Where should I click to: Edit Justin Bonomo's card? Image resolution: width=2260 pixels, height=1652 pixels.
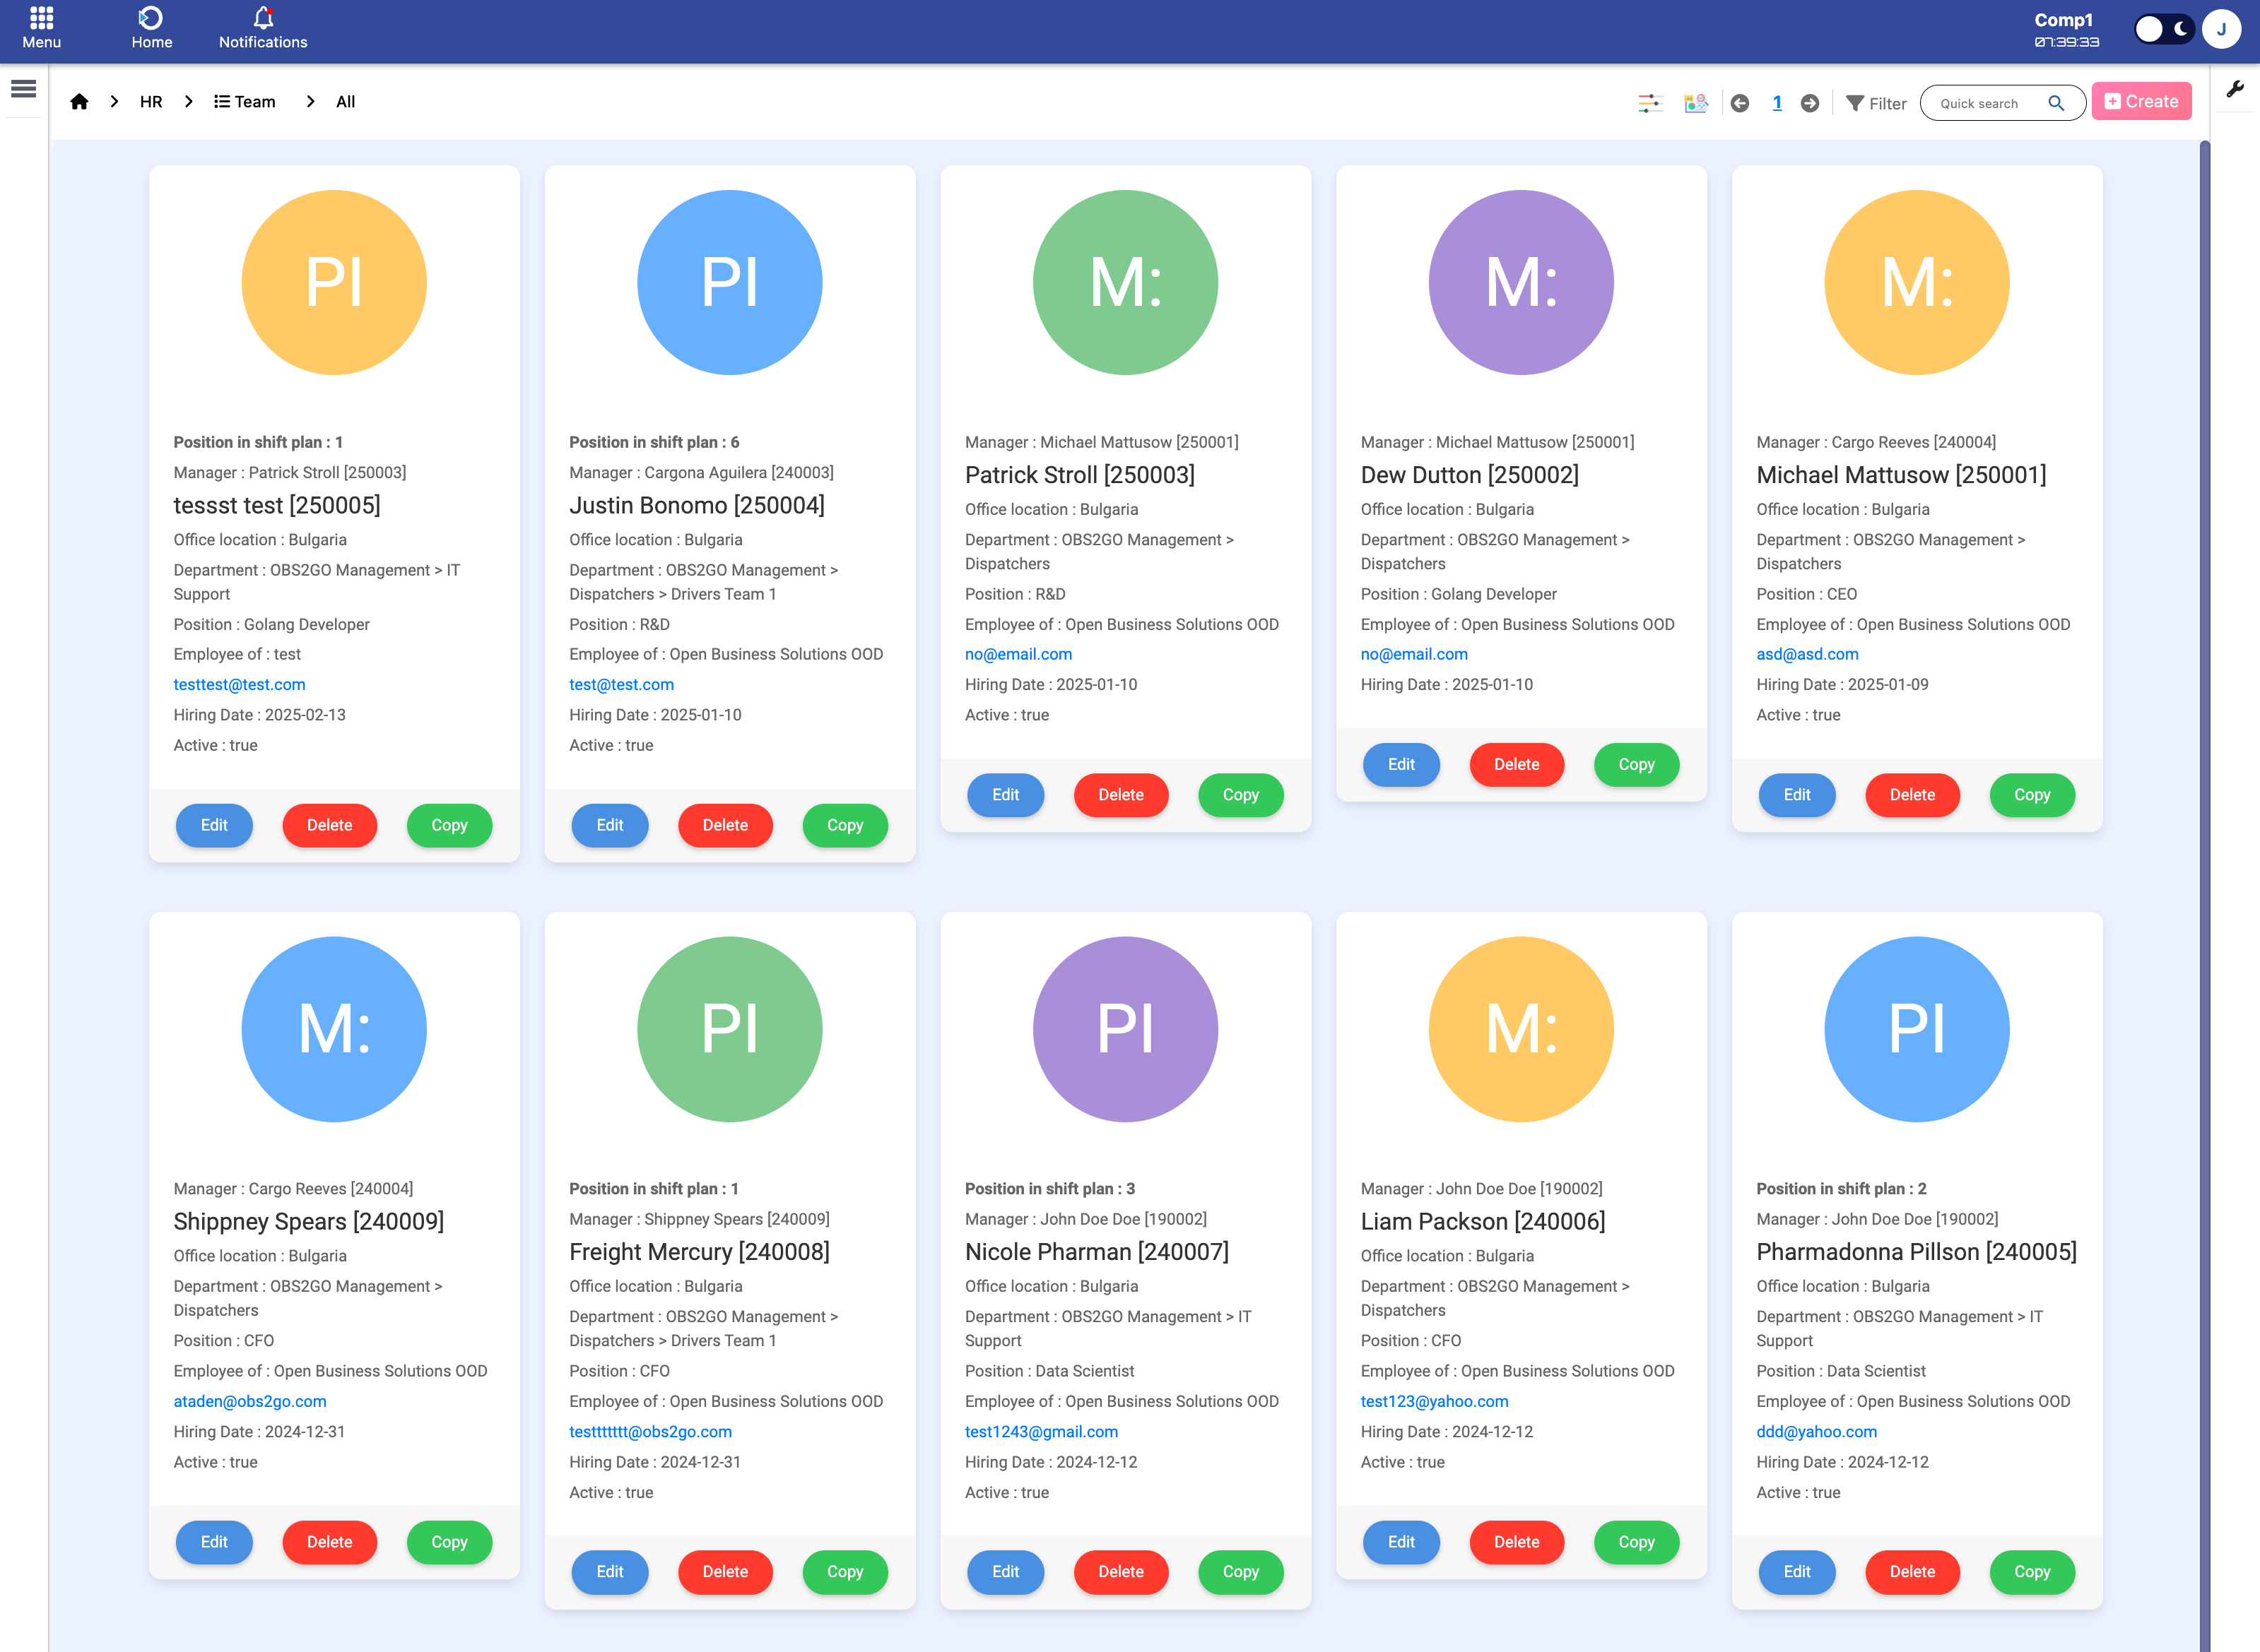coord(609,825)
